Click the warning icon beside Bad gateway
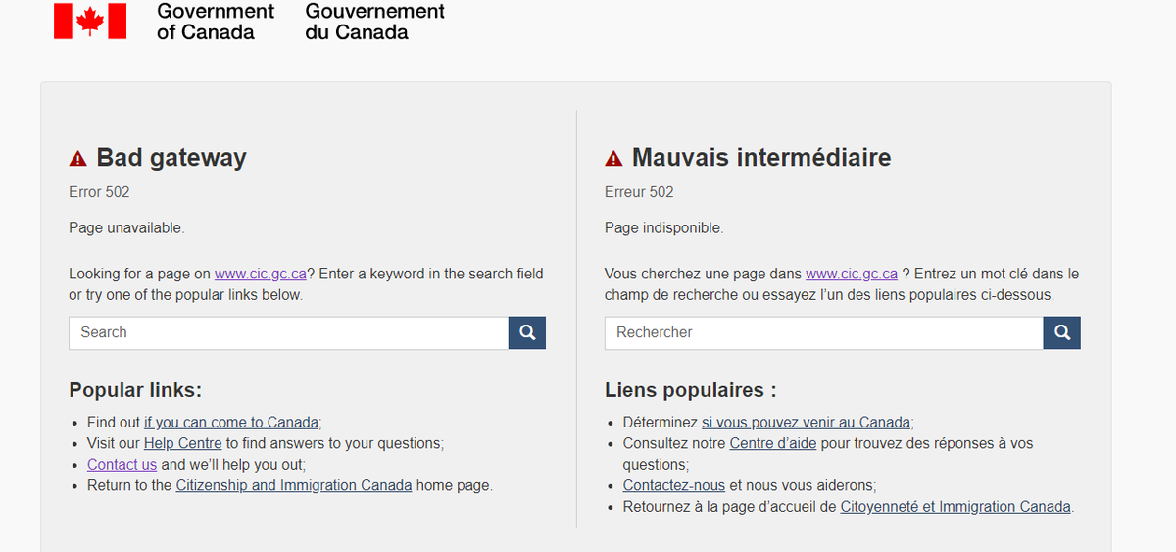 tap(78, 159)
